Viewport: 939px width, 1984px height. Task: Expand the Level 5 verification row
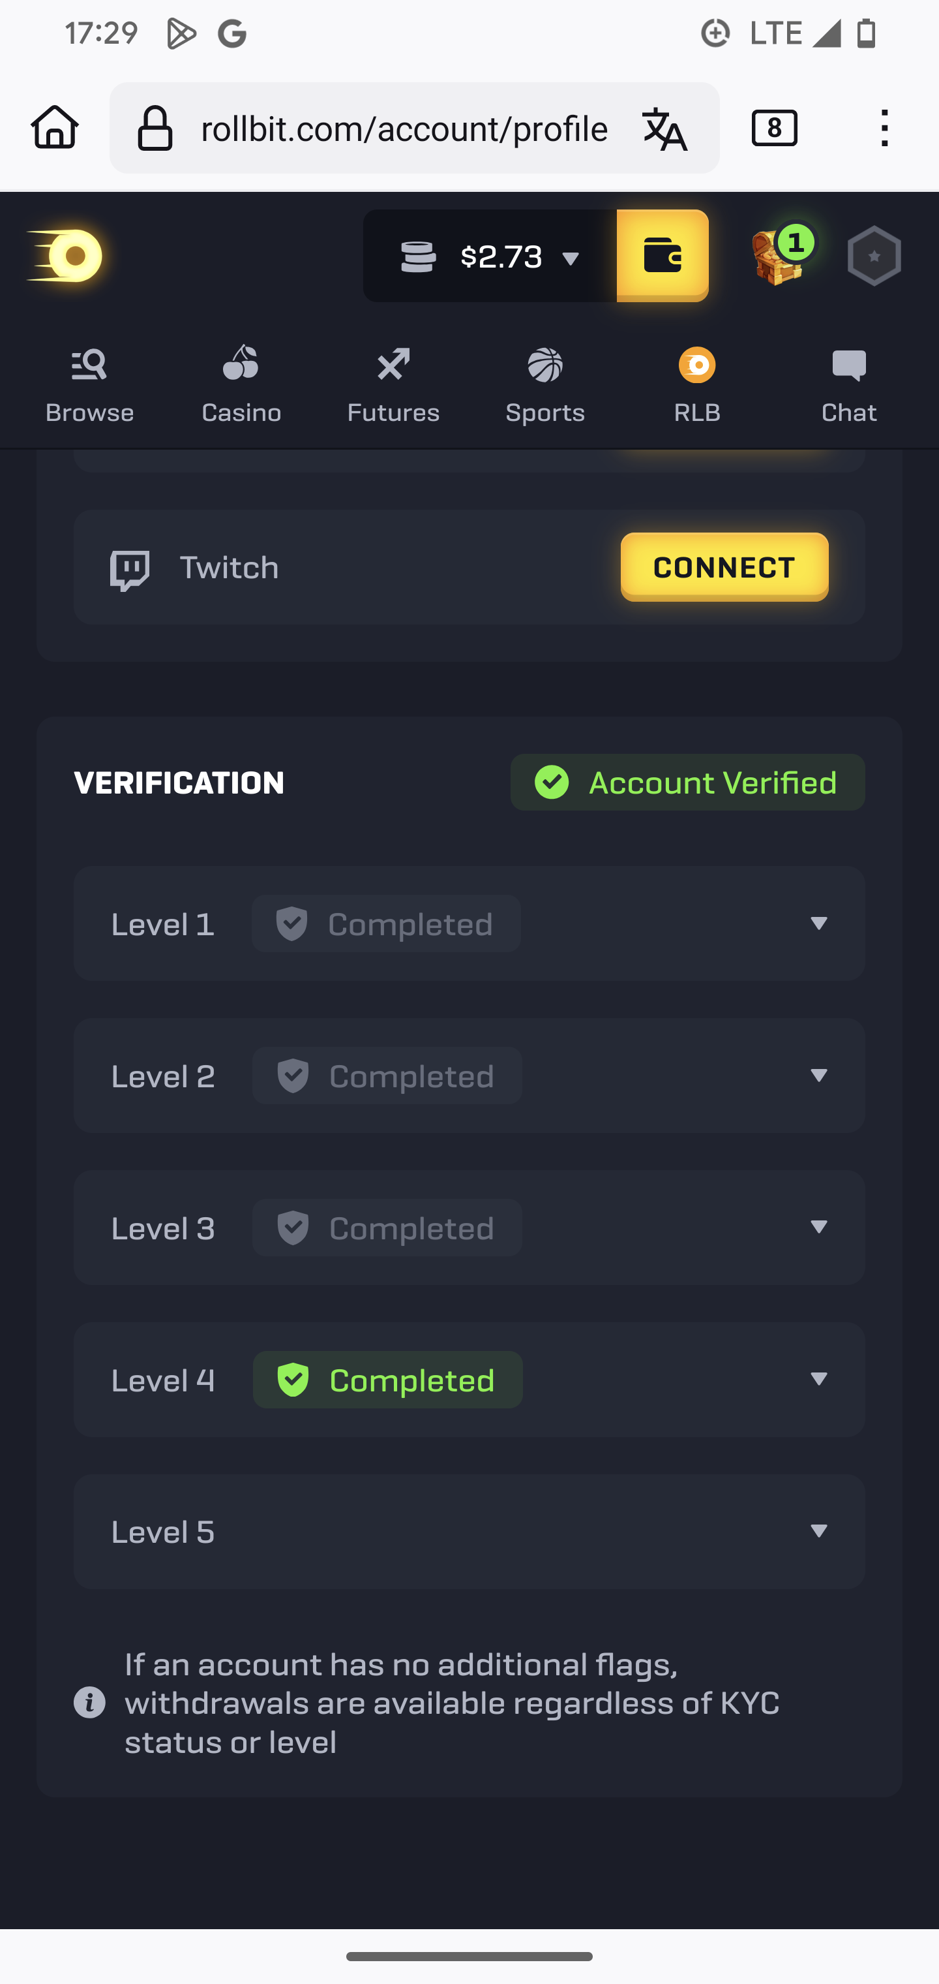818,1532
